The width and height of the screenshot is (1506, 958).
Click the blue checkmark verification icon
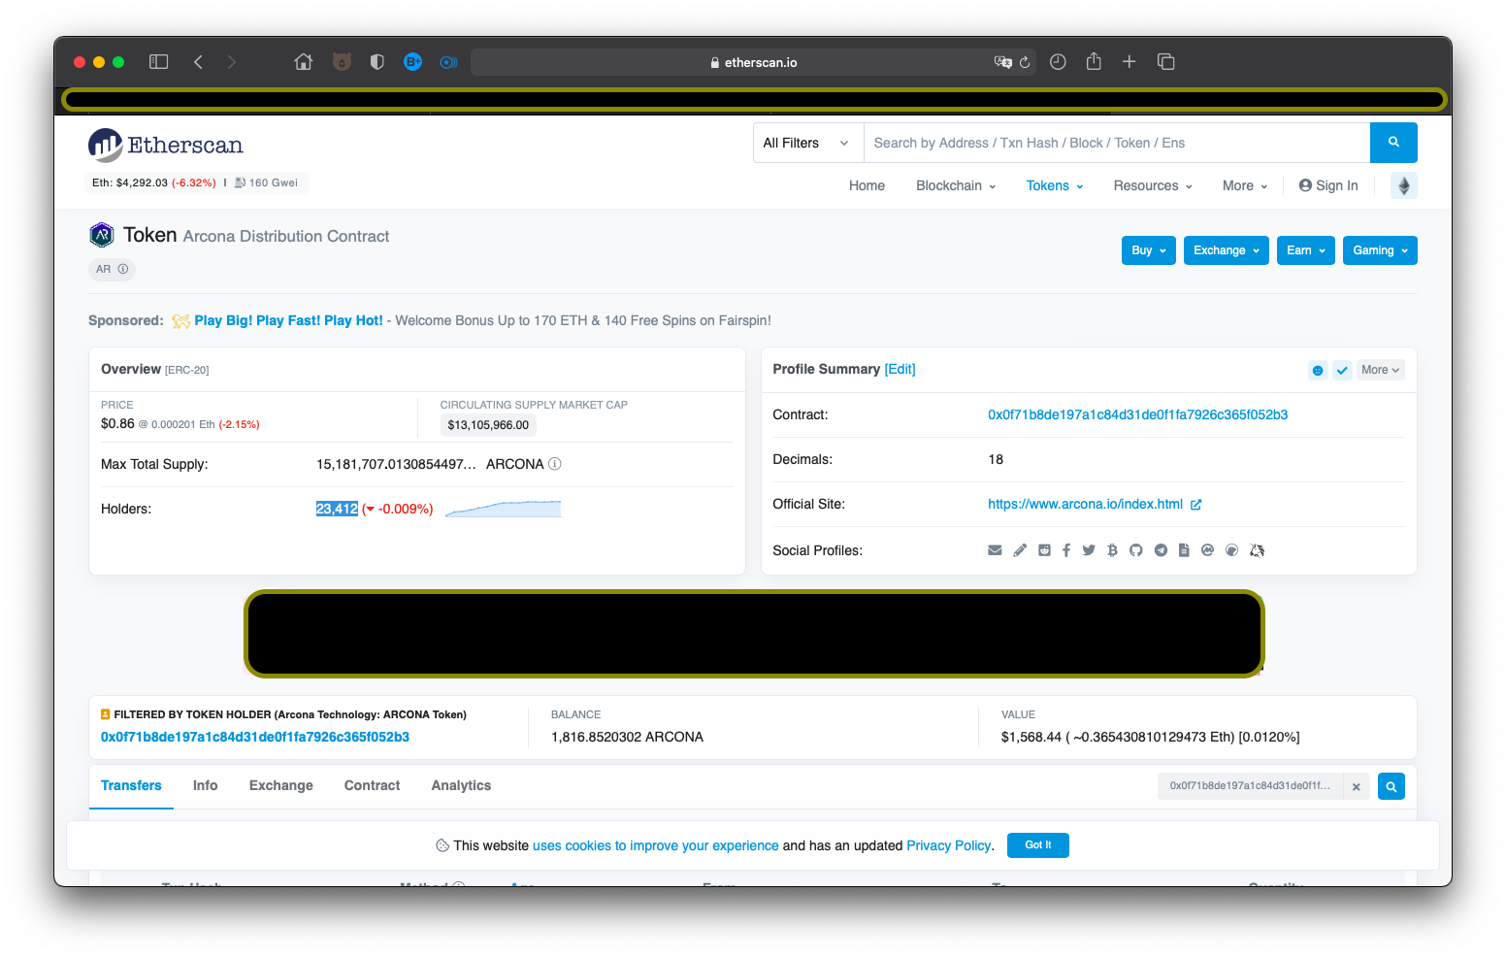coord(1342,370)
